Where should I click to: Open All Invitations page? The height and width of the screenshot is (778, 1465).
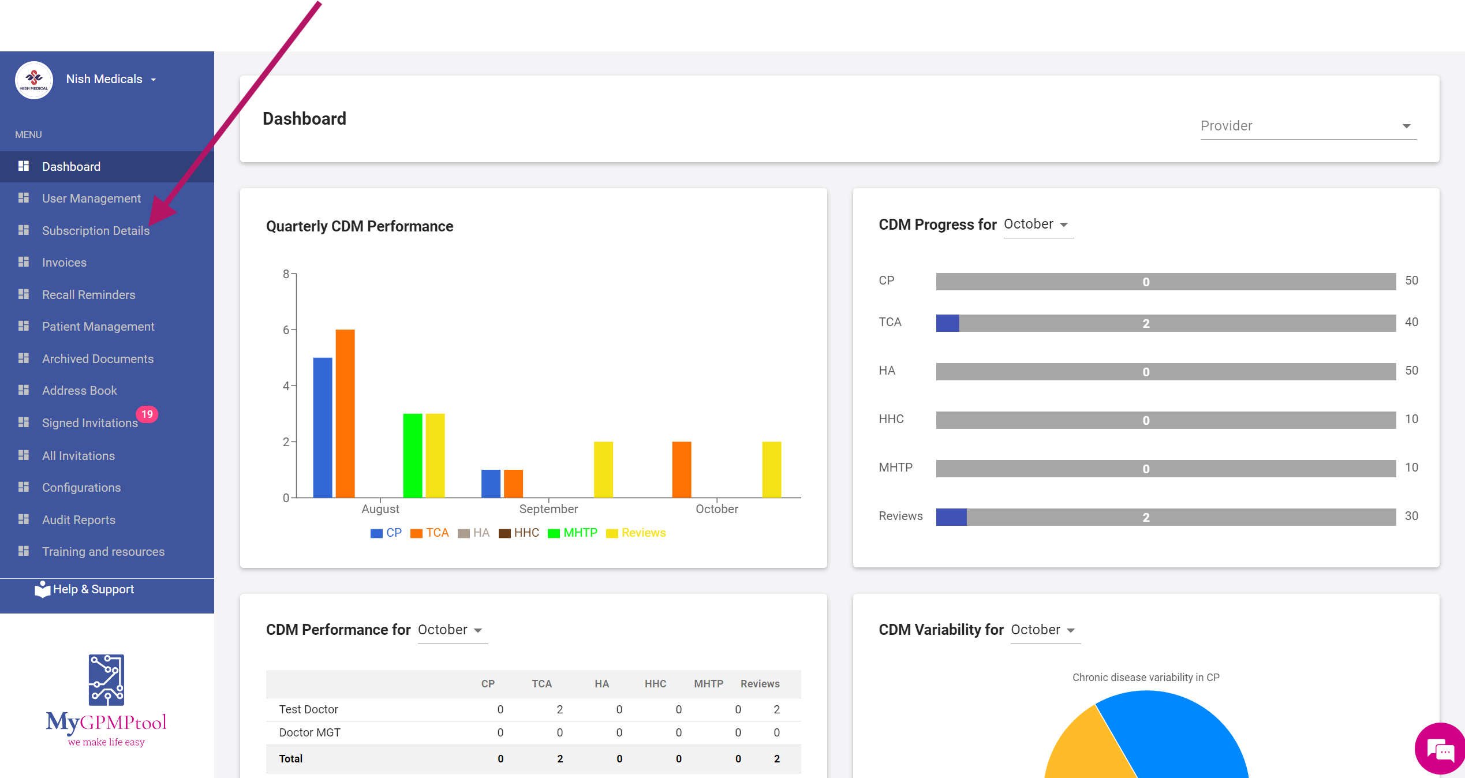tap(107, 456)
